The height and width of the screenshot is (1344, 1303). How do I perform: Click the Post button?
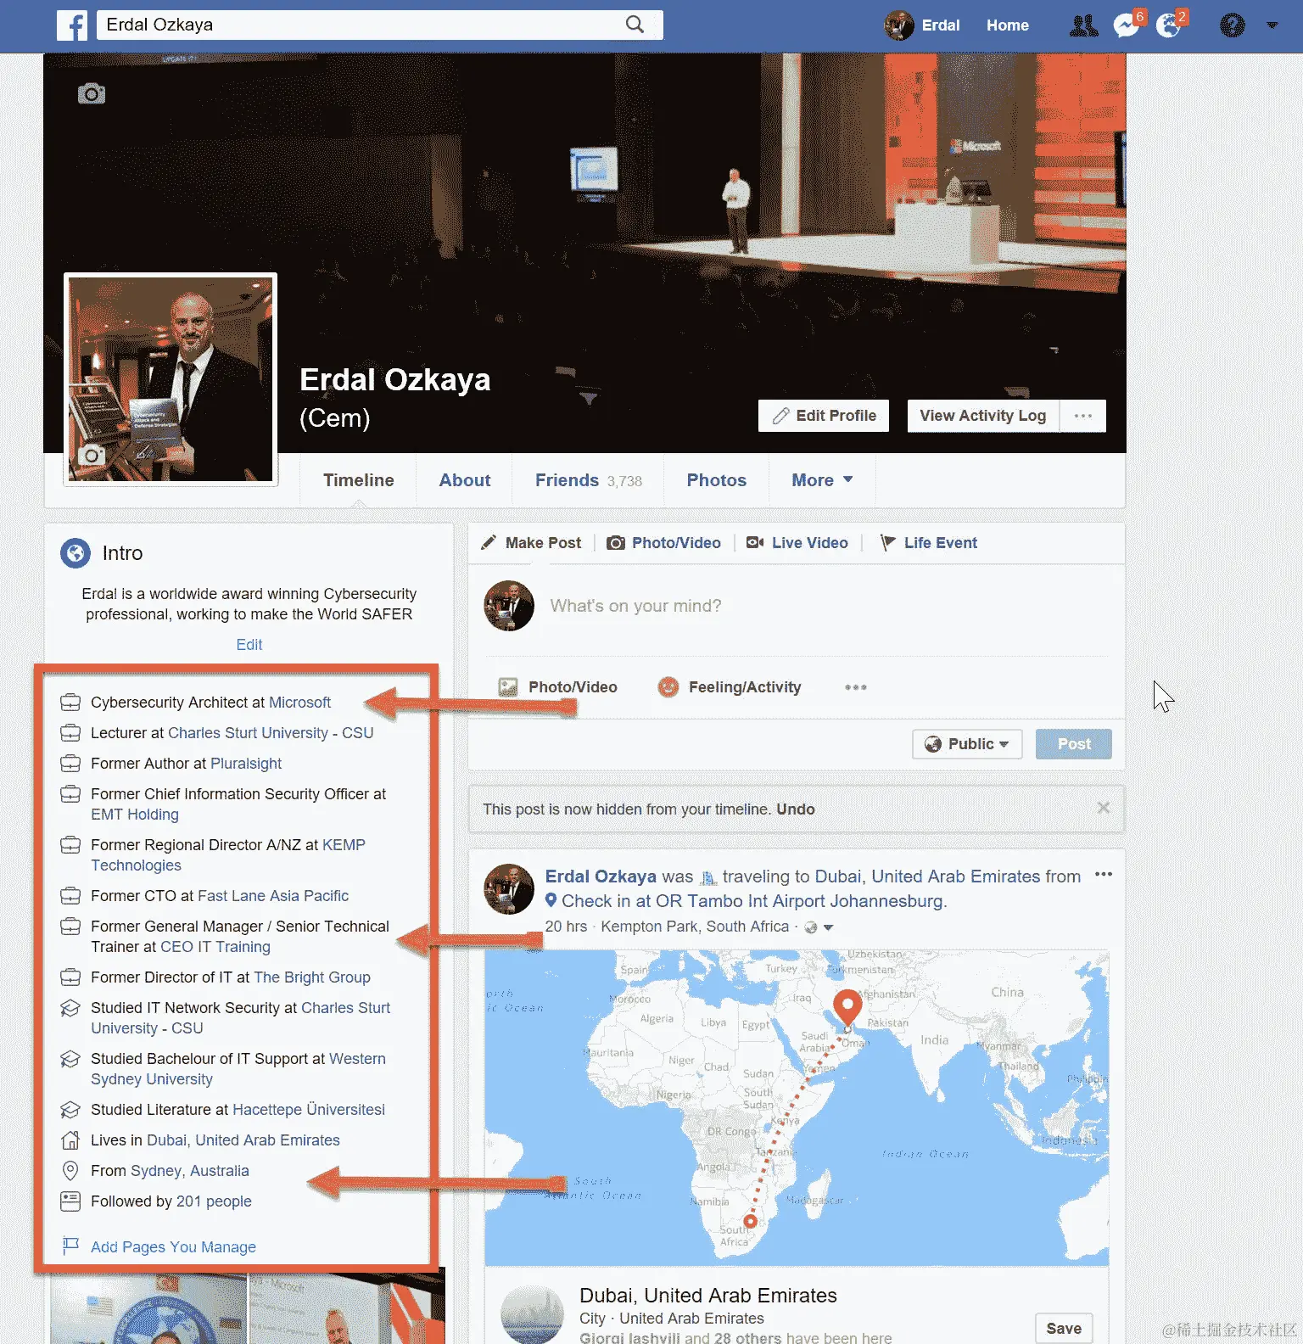pyautogui.click(x=1074, y=744)
